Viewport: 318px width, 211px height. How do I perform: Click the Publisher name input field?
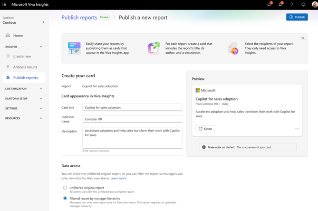(133, 119)
